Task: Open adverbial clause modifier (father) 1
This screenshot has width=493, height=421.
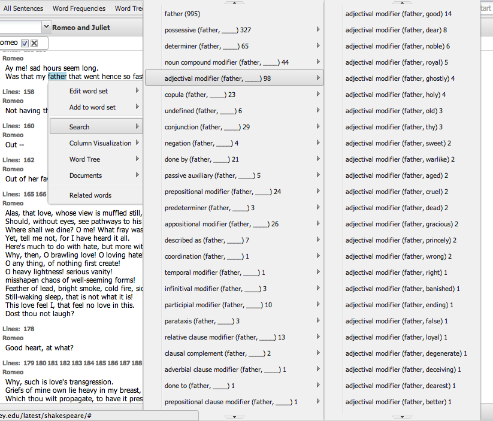Action: click(234, 369)
